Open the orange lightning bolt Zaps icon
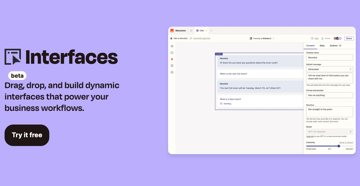 (172, 59)
